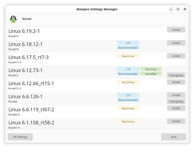Click the LTS badge for Linux 6.18.12-1
Viewport: 194px width, 148px height.
point(128,43)
